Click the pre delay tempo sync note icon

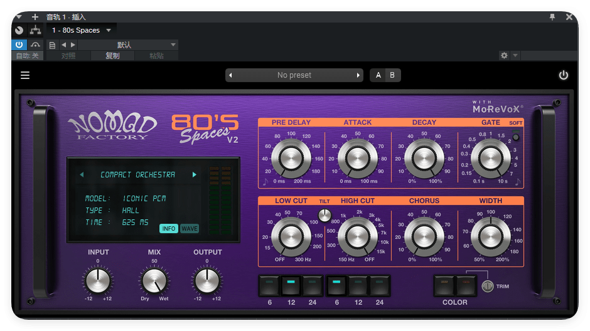(x=266, y=182)
